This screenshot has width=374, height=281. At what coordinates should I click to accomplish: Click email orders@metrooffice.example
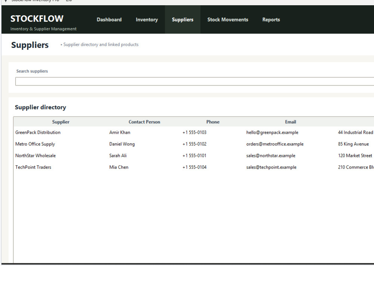275,144
